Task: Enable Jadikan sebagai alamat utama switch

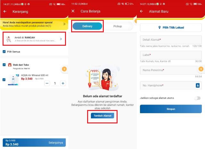Action: (197, 98)
